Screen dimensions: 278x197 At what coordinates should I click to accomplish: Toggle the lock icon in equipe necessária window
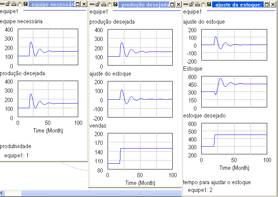(8, 4)
